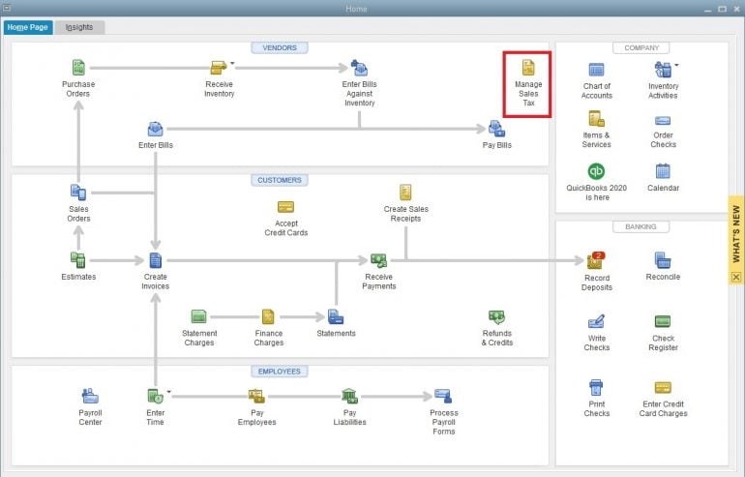Launch the Chart of Accounts
Viewport: 745px width, 477px height.
[x=596, y=70]
